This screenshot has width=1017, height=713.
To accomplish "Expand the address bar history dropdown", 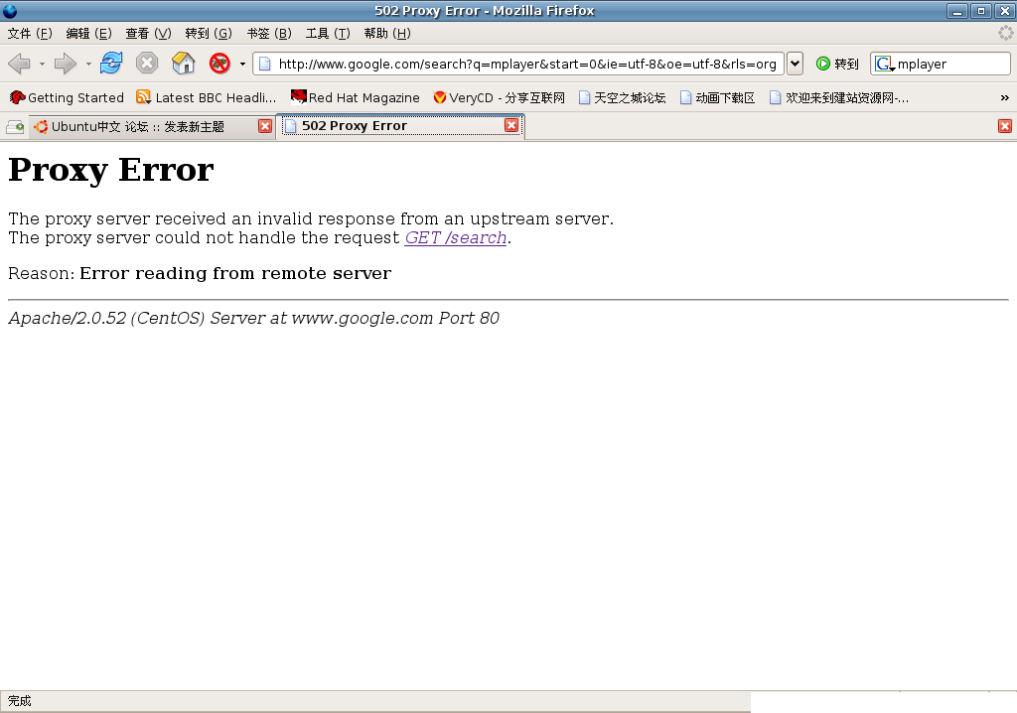I will (795, 64).
